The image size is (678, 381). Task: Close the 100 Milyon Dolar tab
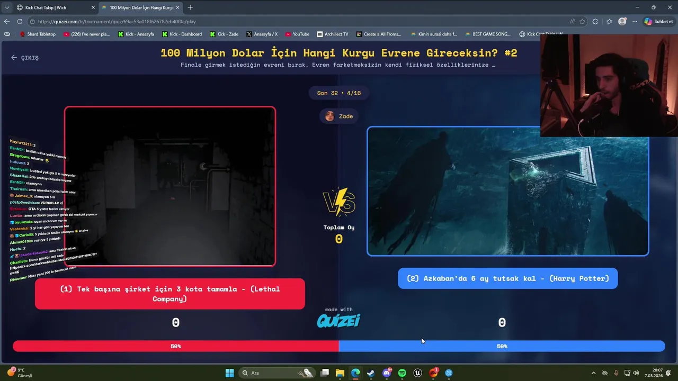tap(177, 7)
